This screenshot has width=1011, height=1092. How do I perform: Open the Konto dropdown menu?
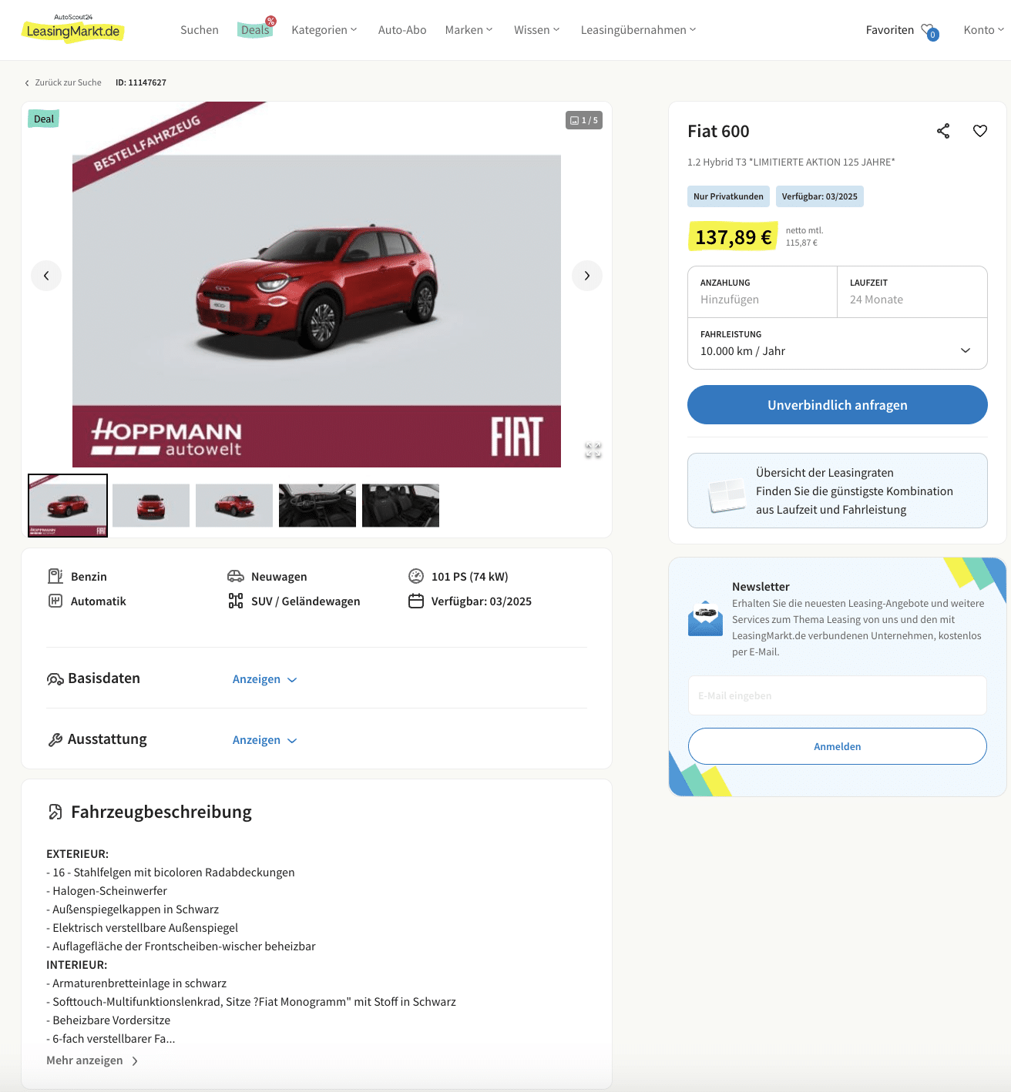coord(983,30)
